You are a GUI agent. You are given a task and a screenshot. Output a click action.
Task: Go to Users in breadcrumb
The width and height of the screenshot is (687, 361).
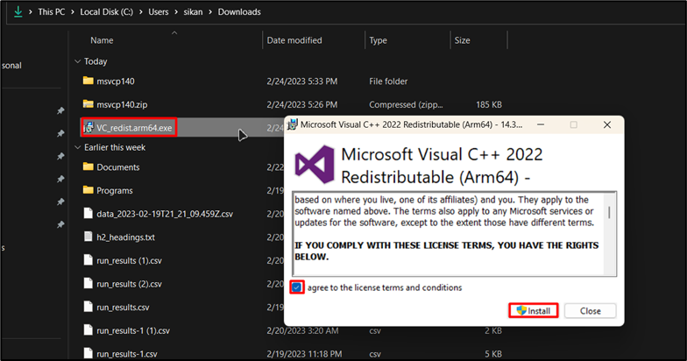158,12
